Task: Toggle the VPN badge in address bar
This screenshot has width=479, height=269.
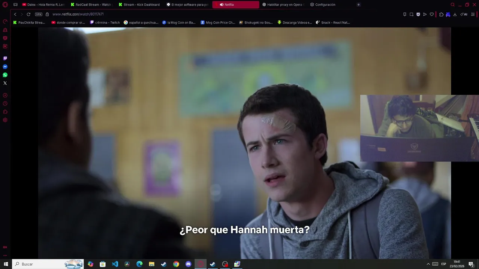Action: (x=39, y=14)
